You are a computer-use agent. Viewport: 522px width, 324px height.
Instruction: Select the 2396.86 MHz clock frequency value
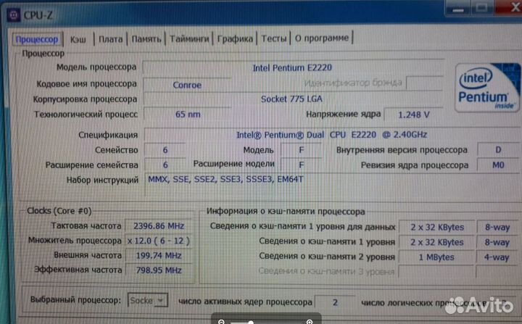[x=159, y=226]
